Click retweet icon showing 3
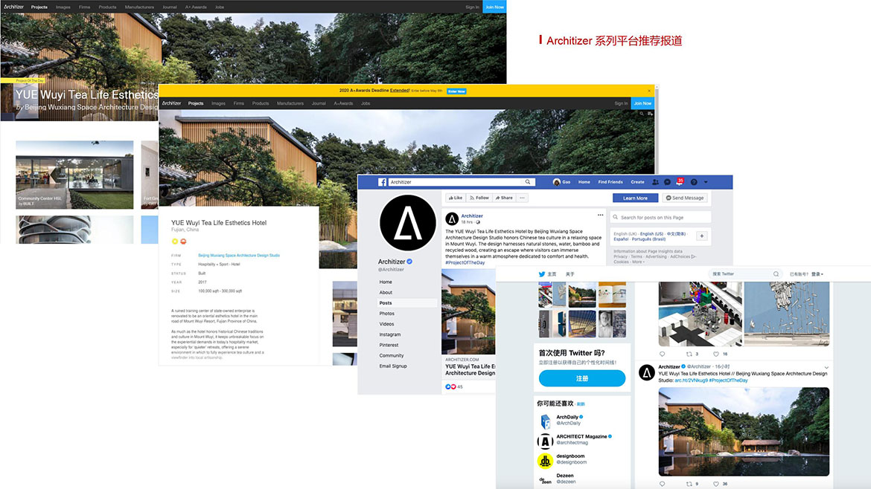Image resolution: width=871 pixels, height=489 pixels. [689, 354]
